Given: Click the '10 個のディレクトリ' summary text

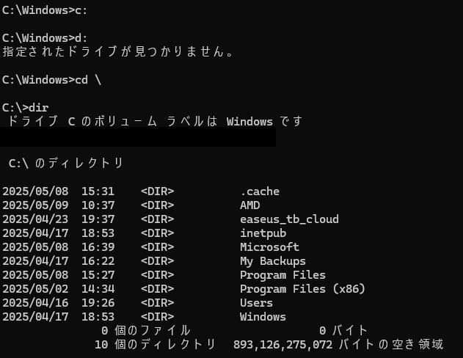Looking at the screenshot, I should 155,344.
